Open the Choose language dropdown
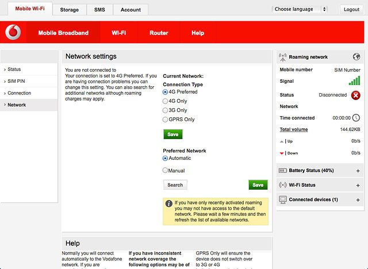 [300, 9]
